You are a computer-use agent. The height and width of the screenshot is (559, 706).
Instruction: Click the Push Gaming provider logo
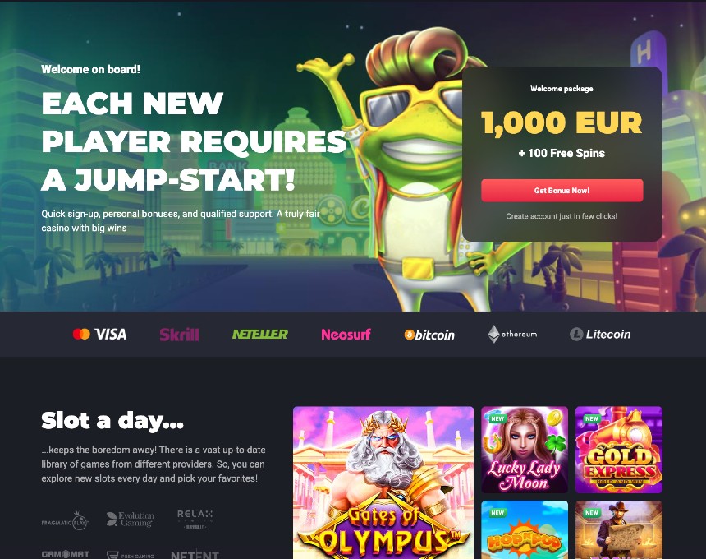click(x=131, y=555)
